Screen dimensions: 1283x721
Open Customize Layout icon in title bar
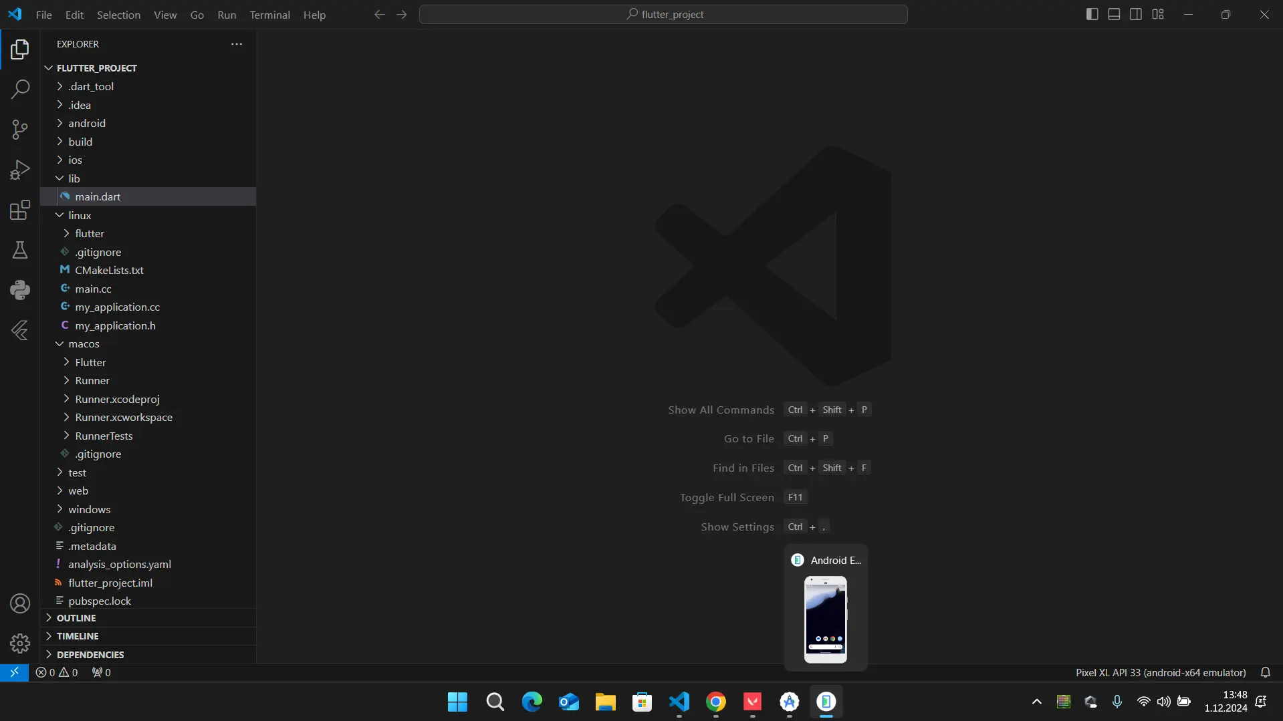[1158, 15]
